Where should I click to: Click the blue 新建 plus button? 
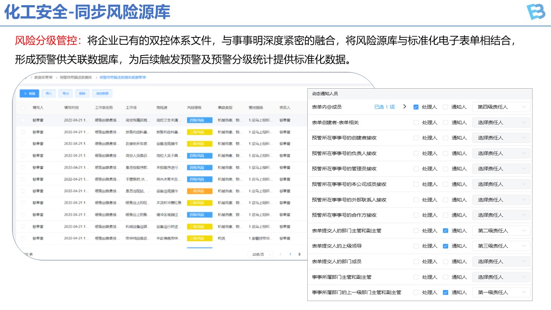[x=29, y=93]
